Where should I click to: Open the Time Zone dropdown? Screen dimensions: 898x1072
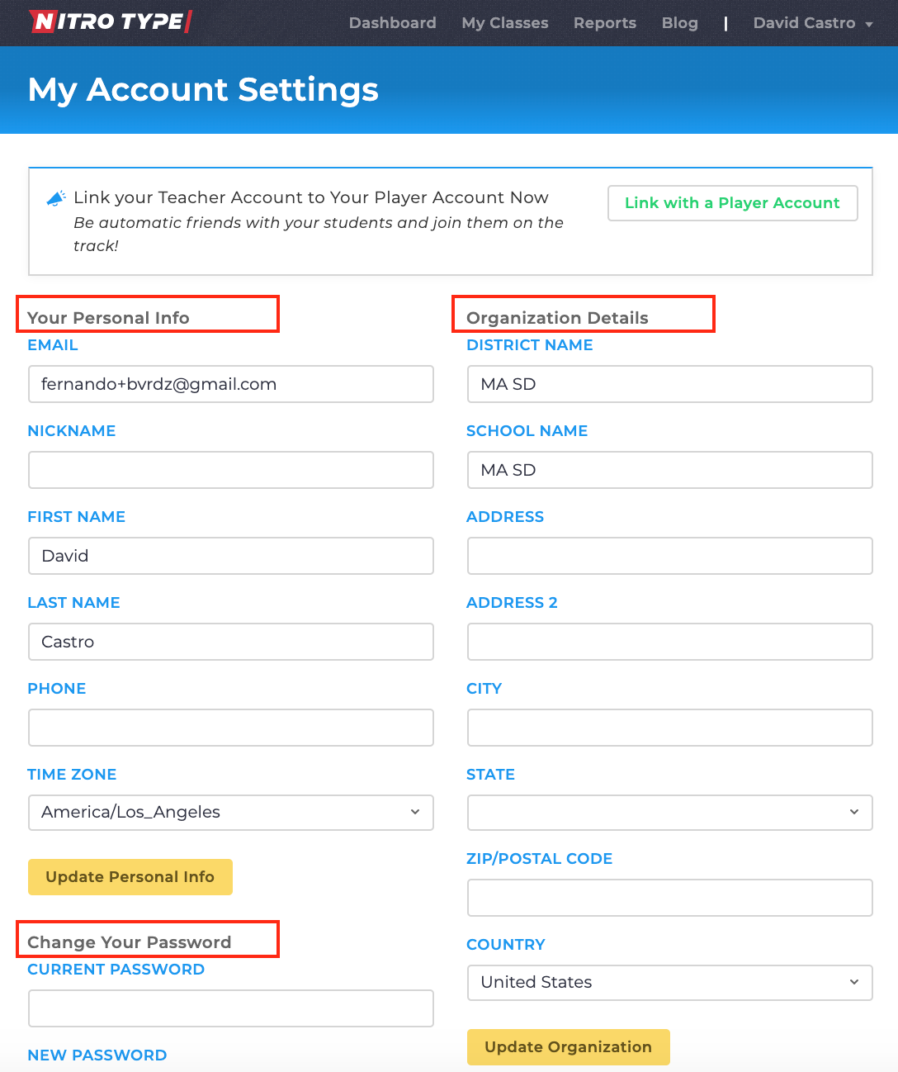pyautogui.click(x=231, y=812)
